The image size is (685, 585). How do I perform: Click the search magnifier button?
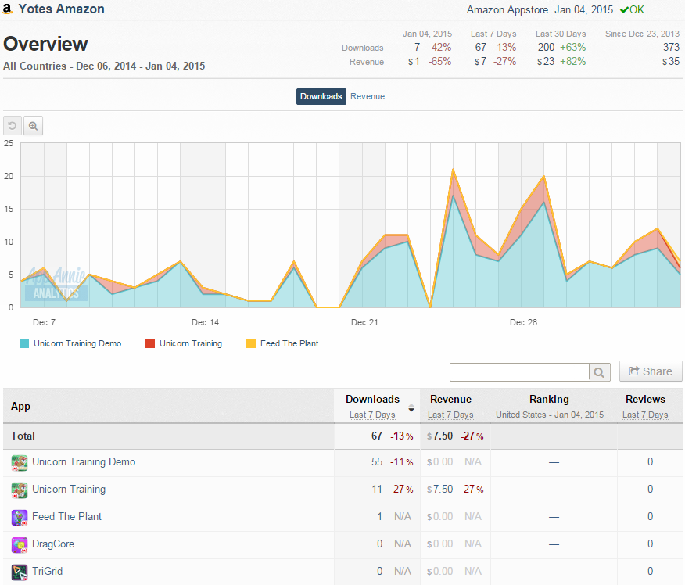(599, 372)
